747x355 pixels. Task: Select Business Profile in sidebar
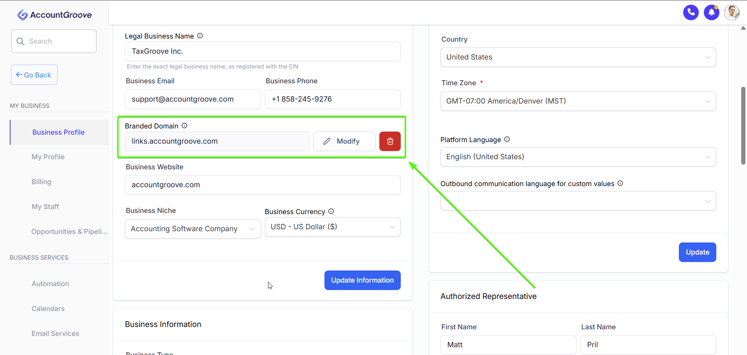(59, 132)
